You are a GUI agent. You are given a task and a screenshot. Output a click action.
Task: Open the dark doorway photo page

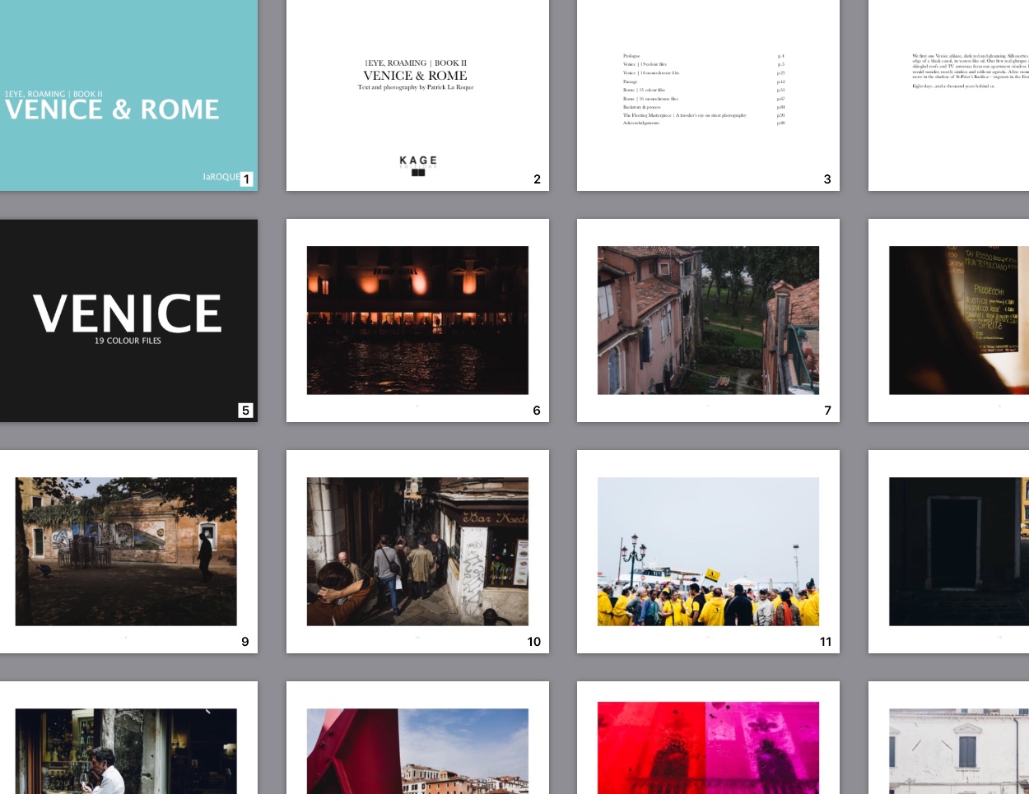coord(948,551)
